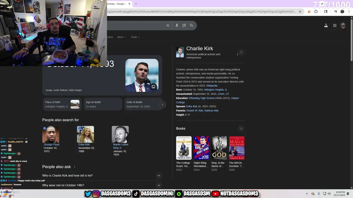The height and width of the screenshot is (198, 353).
Task: Open the more-options dots beside Charlie Kirk
Action: [237, 54]
